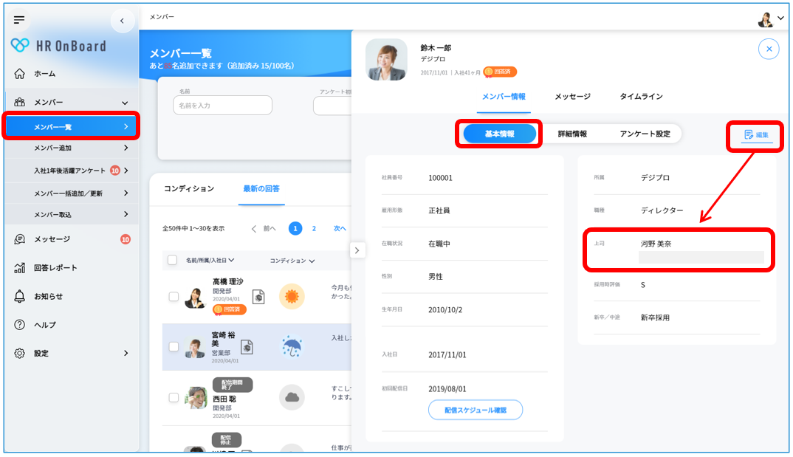Click the 入社日 value 2017/11/01

point(447,355)
